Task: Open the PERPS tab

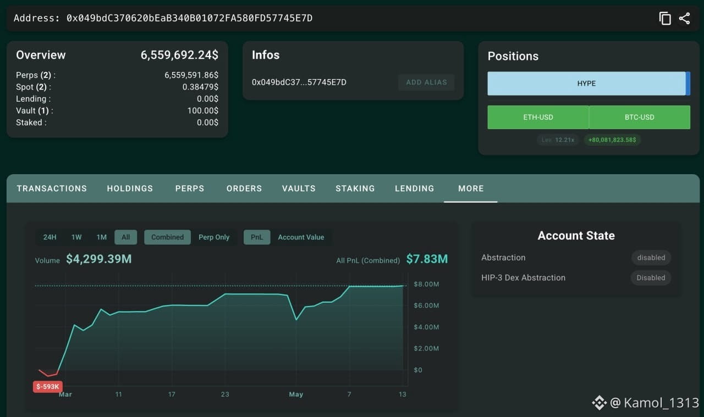Action: pyautogui.click(x=190, y=188)
